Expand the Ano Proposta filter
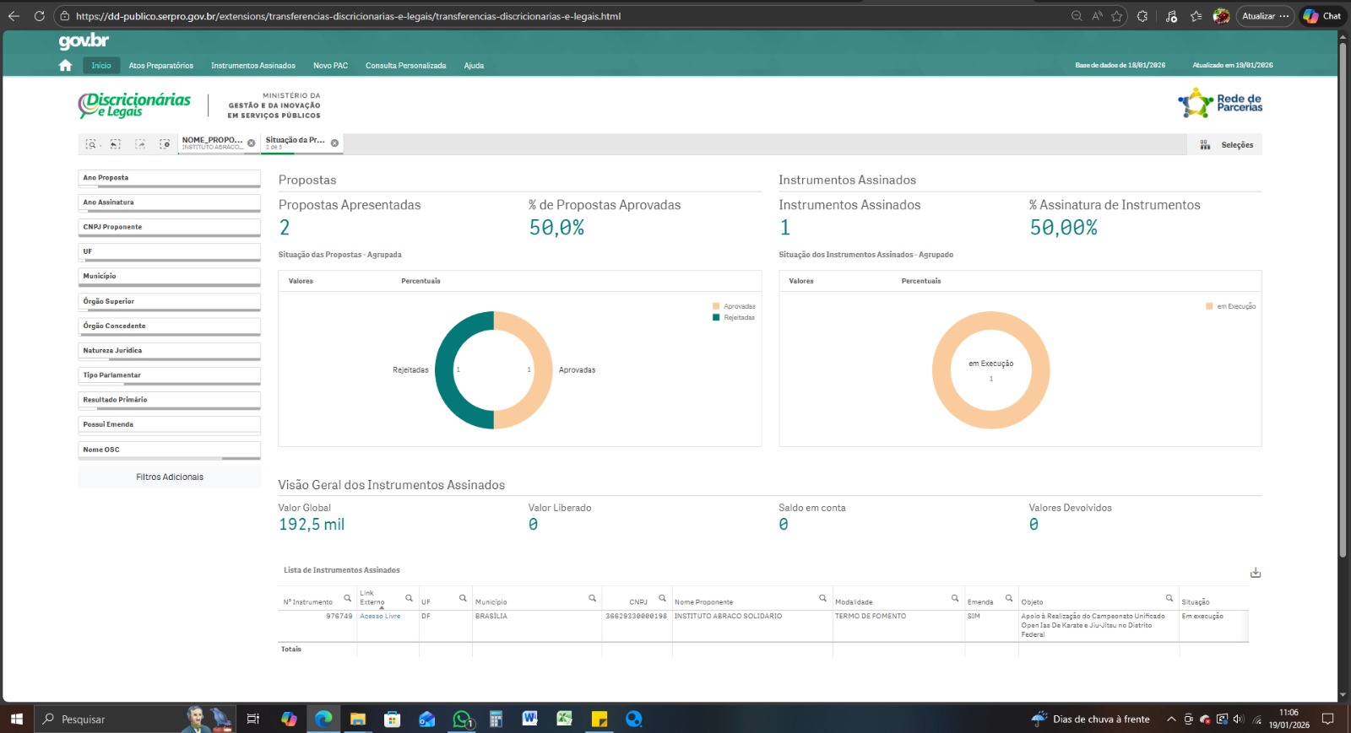This screenshot has height=733, width=1351. 169,178
